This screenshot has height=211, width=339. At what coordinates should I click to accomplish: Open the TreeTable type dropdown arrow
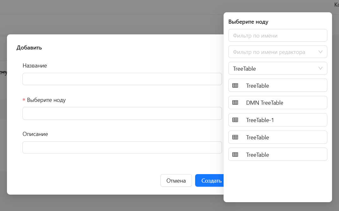point(320,68)
